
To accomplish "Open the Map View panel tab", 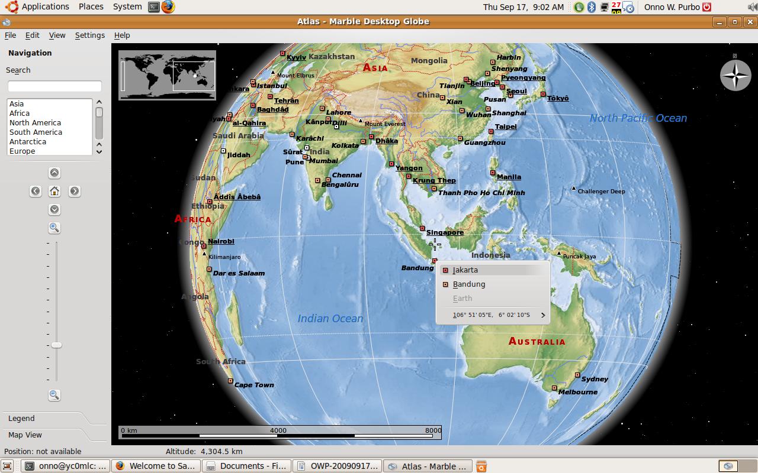I will click(x=25, y=435).
